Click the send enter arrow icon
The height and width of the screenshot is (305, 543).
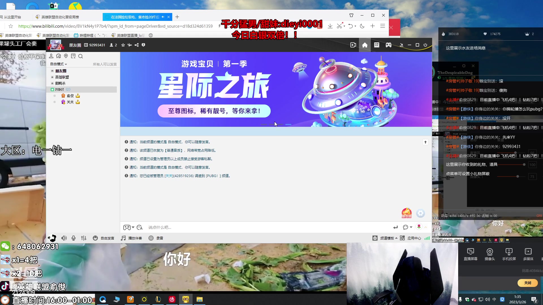(x=395, y=227)
